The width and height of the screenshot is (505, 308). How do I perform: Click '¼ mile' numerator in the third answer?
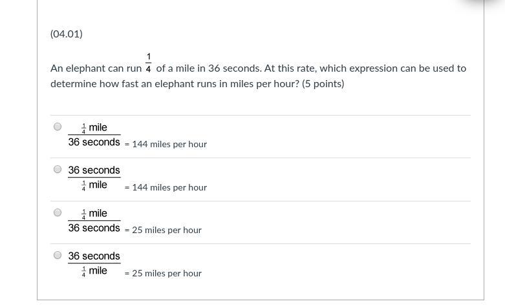click(94, 214)
